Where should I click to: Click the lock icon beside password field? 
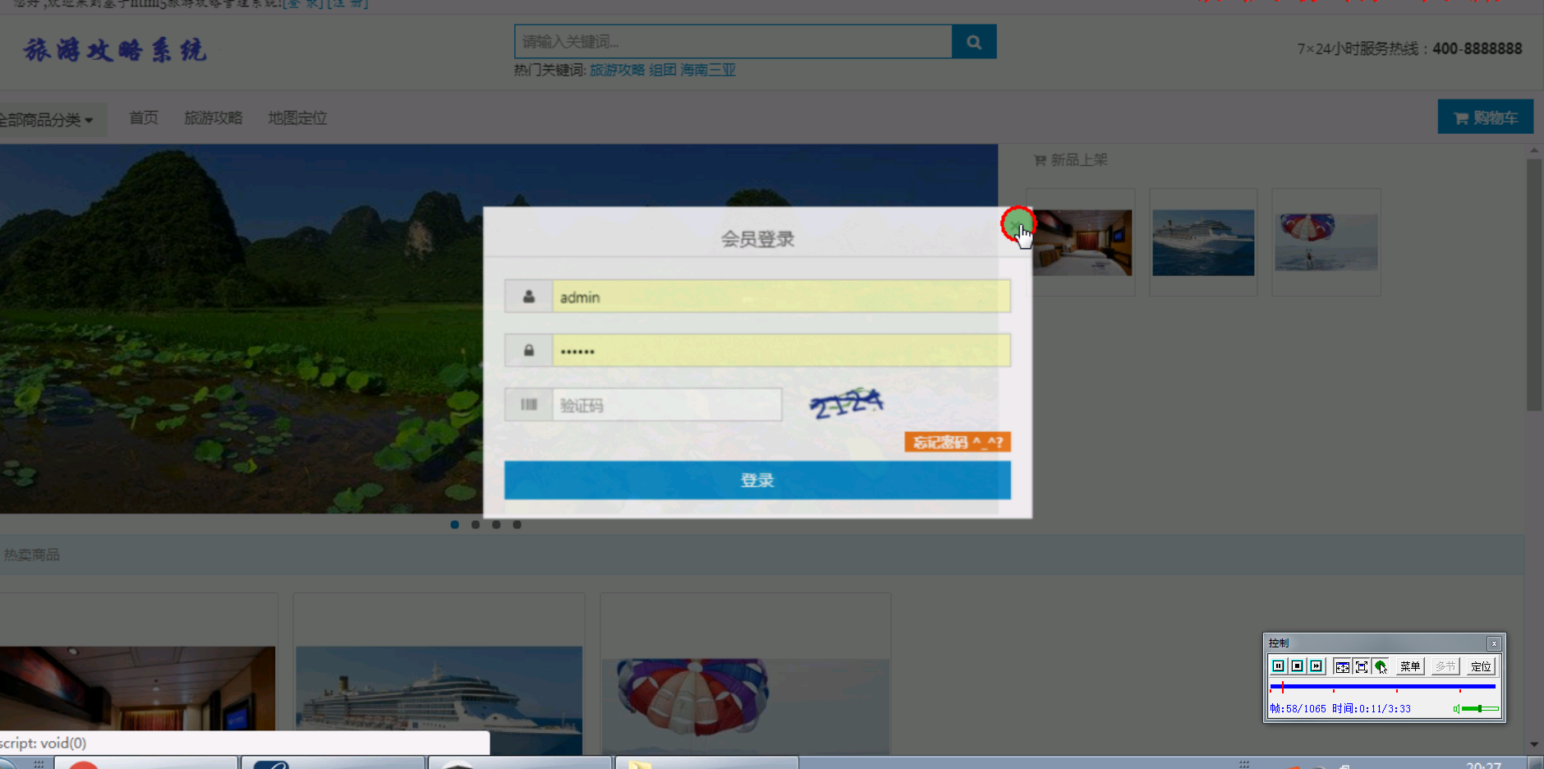[x=528, y=351]
